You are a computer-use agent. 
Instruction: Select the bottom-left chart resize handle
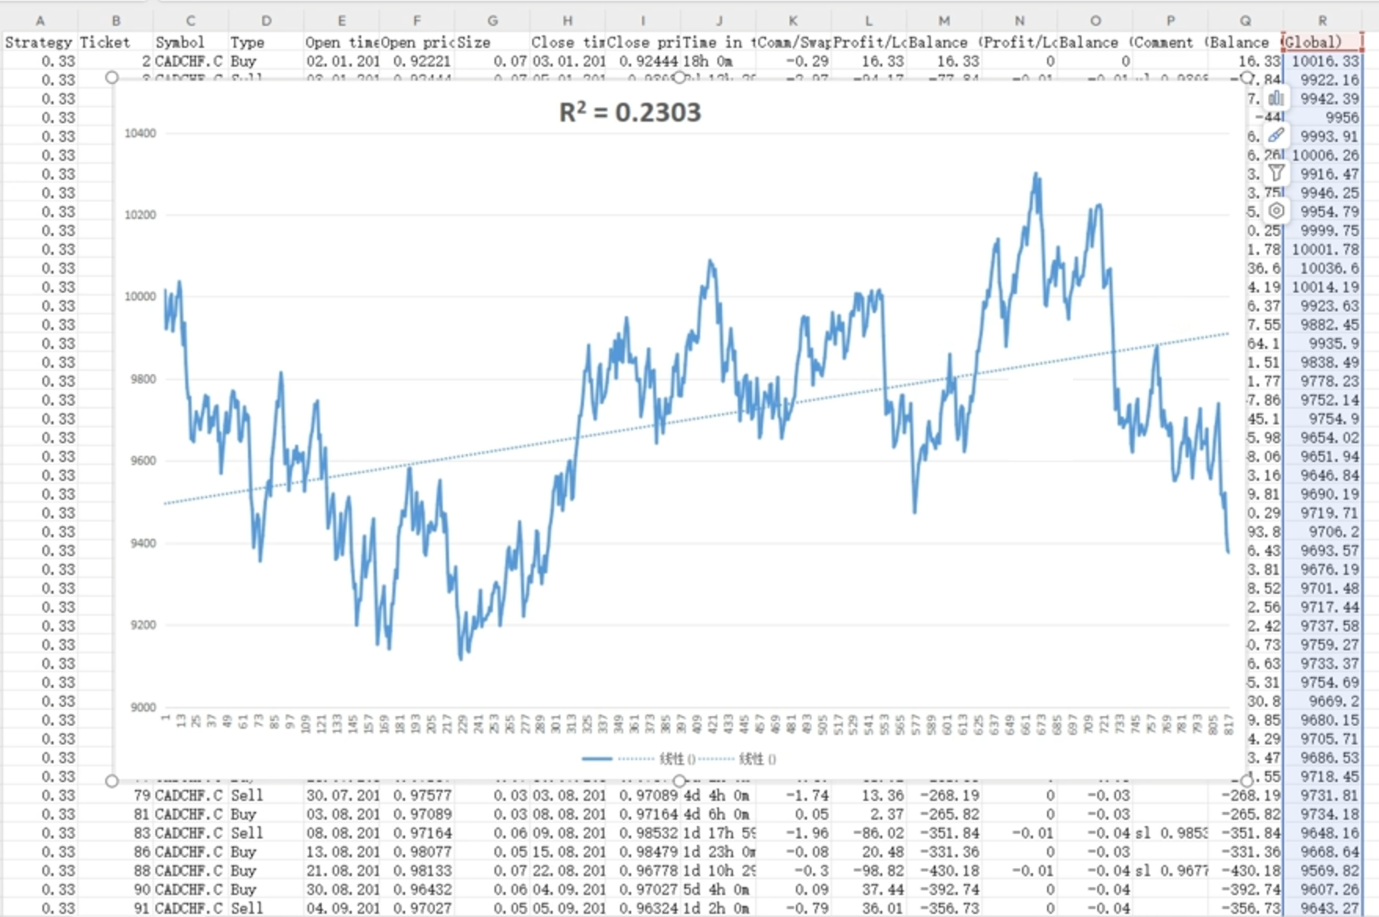(x=111, y=781)
